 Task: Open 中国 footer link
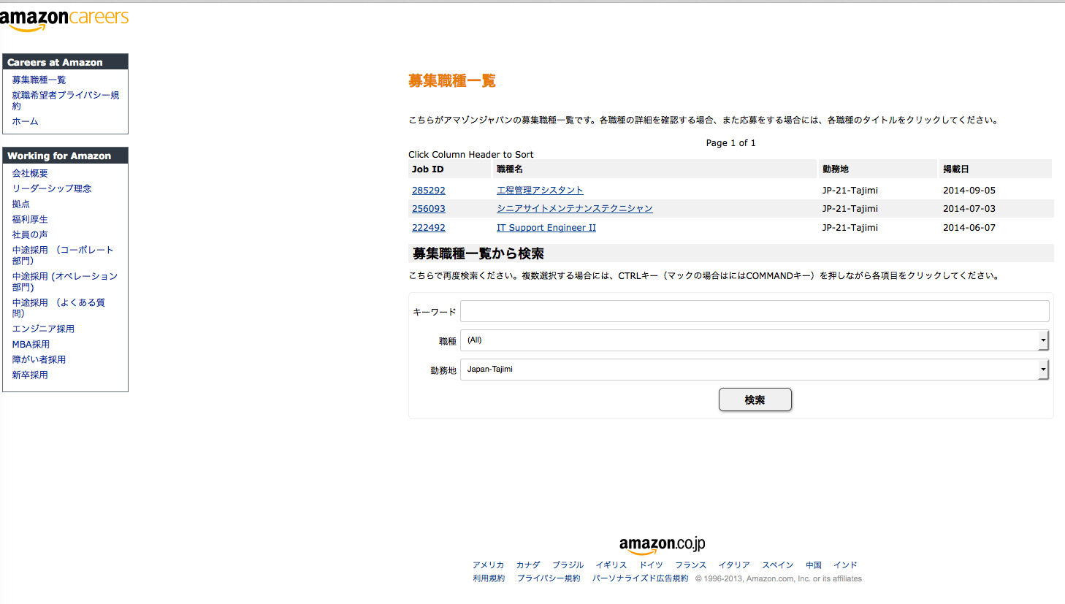(x=814, y=565)
